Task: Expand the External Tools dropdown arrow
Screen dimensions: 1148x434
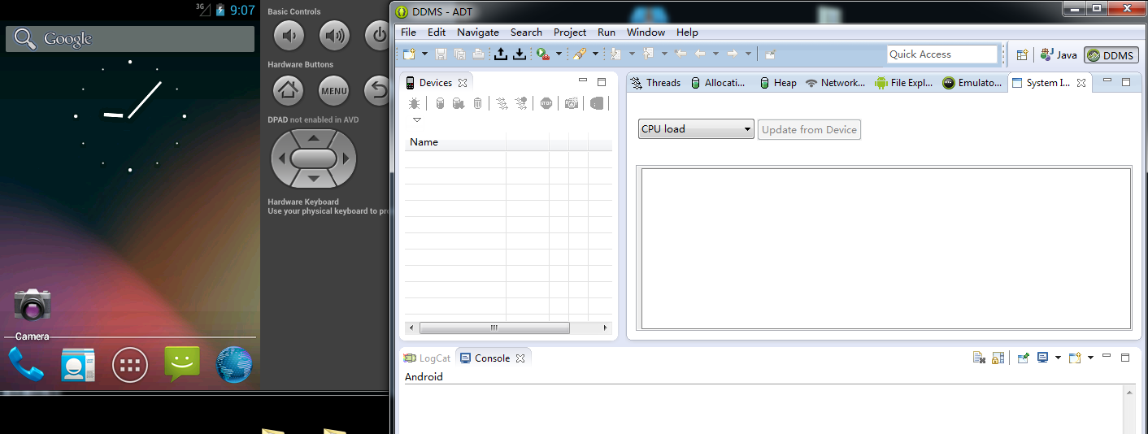Action: coord(559,54)
